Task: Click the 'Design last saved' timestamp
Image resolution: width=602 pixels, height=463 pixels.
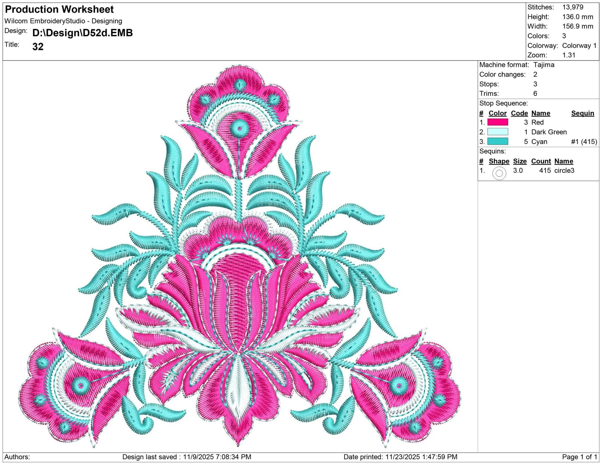Action: click(187, 457)
